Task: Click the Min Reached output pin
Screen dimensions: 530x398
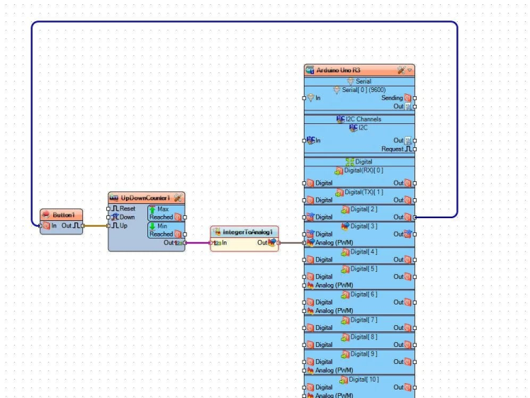Action: click(185, 234)
